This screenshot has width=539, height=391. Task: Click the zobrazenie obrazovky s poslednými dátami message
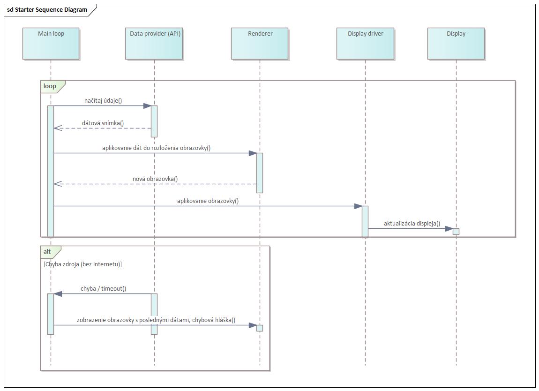pyautogui.click(x=156, y=320)
